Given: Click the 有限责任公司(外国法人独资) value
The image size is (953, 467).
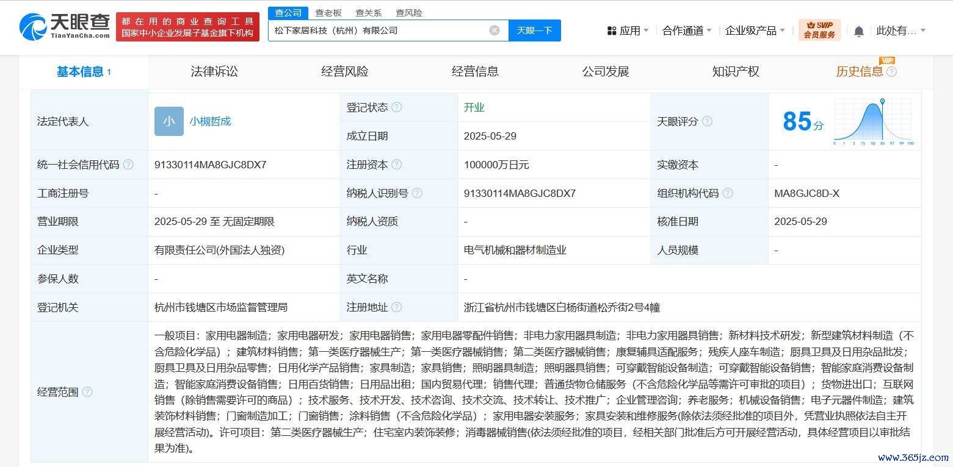Looking at the screenshot, I should click(x=219, y=250).
